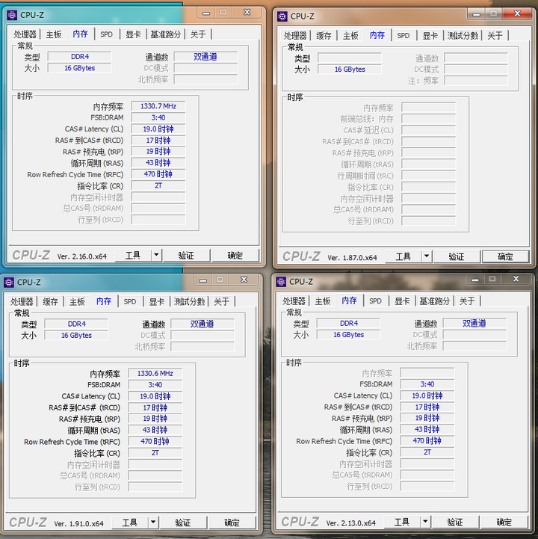Screen dimensions: 538x539
Task: Open 显卡 tab in Ver. 2.16.0 window
Action: tap(133, 34)
